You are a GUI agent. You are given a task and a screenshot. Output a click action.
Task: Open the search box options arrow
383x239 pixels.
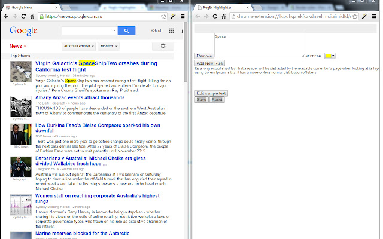pos(114,30)
